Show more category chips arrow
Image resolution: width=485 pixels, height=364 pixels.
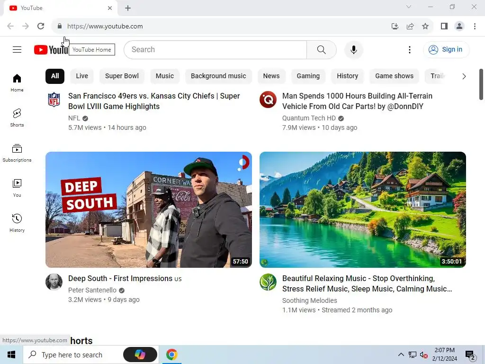[464, 76]
